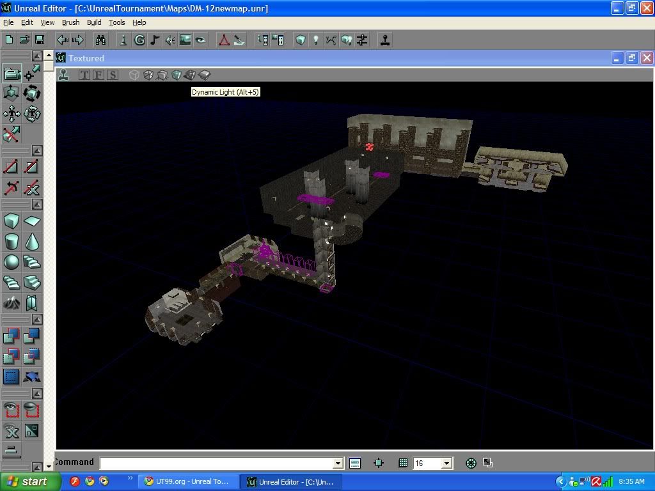Open the File menu
This screenshot has width=655, height=491.
pos(8,22)
